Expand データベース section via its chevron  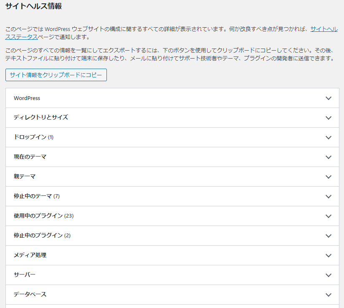329,295
